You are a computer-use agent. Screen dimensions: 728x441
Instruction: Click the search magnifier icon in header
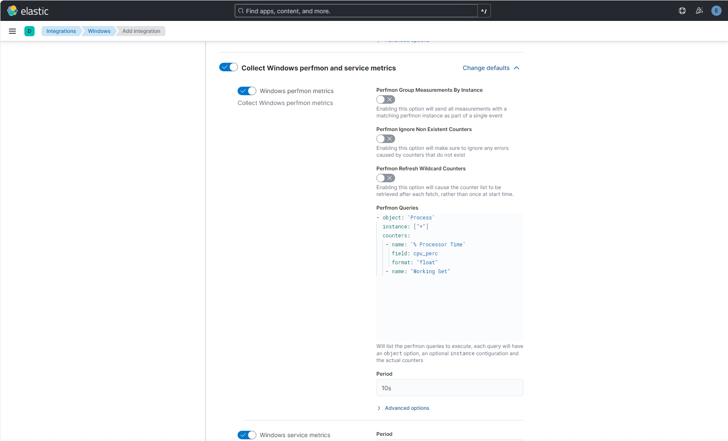point(241,11)
